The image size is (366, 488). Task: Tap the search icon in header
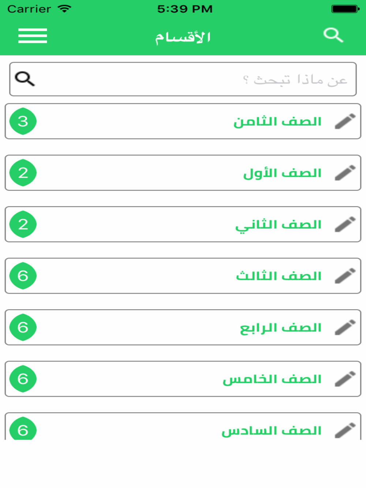333,35
